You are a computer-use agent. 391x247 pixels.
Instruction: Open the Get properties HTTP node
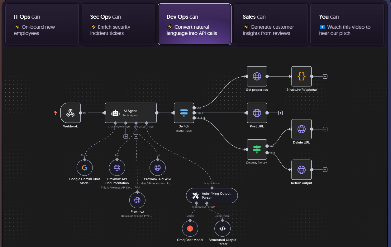click(x=257, y=76)
